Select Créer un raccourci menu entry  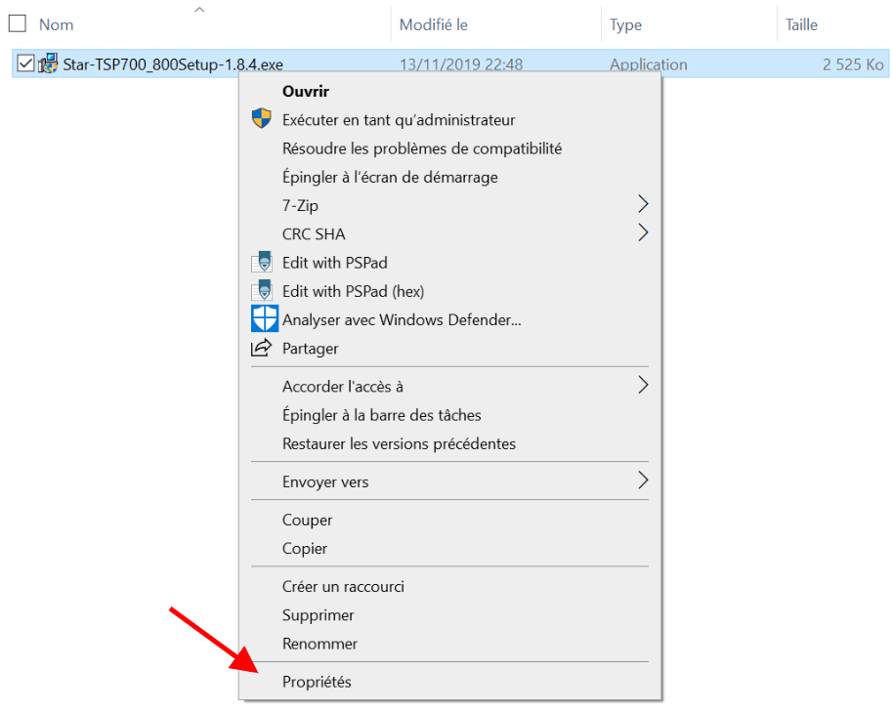343,586
